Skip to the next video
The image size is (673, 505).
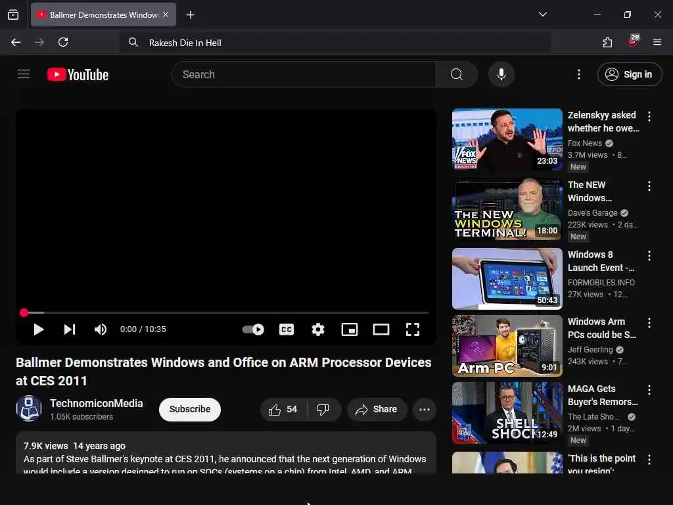click(x=70, y=329)
